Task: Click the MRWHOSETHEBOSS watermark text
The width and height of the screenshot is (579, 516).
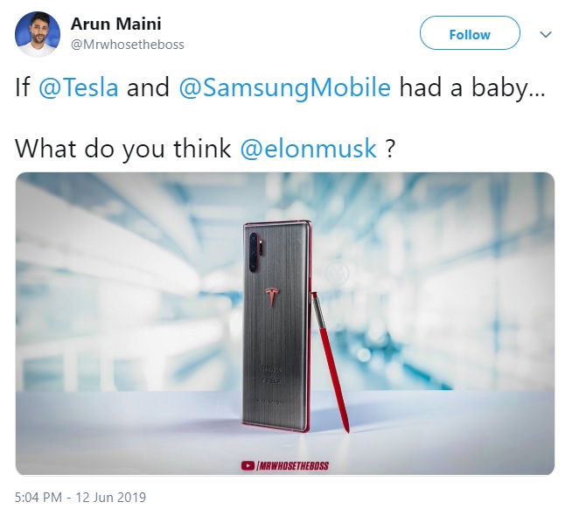Action: coord(293,466)
